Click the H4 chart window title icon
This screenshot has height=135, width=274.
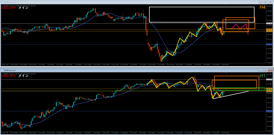pos(2,2)
